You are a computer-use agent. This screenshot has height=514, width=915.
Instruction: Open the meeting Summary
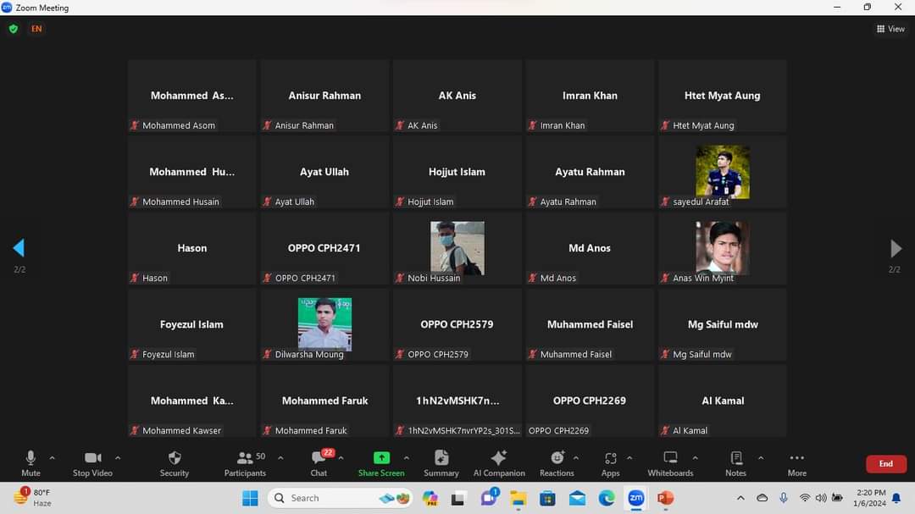pos(441,464)
